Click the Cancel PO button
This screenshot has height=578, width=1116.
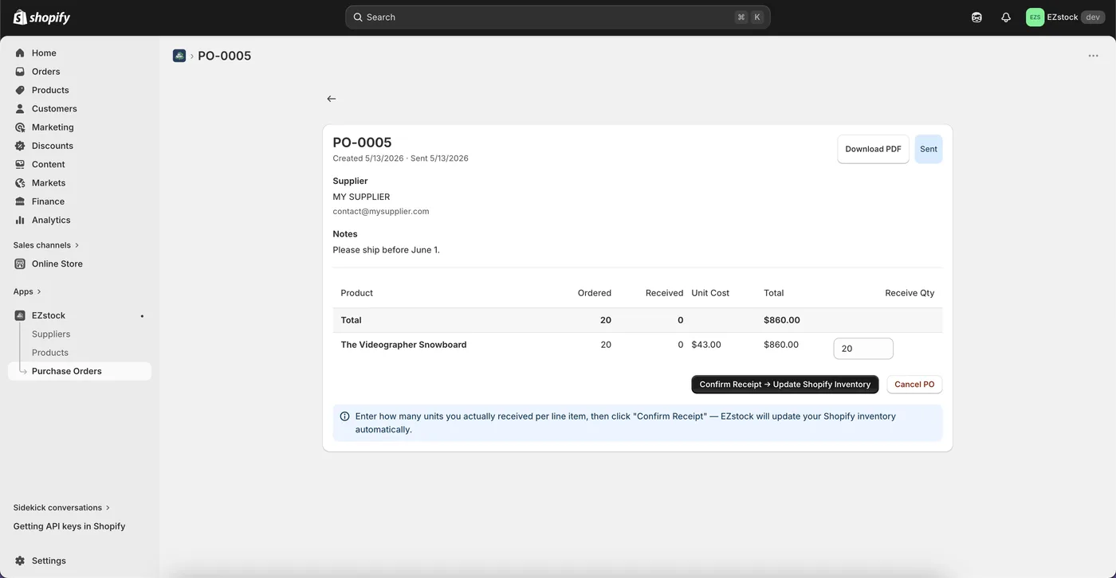[914, 385]
